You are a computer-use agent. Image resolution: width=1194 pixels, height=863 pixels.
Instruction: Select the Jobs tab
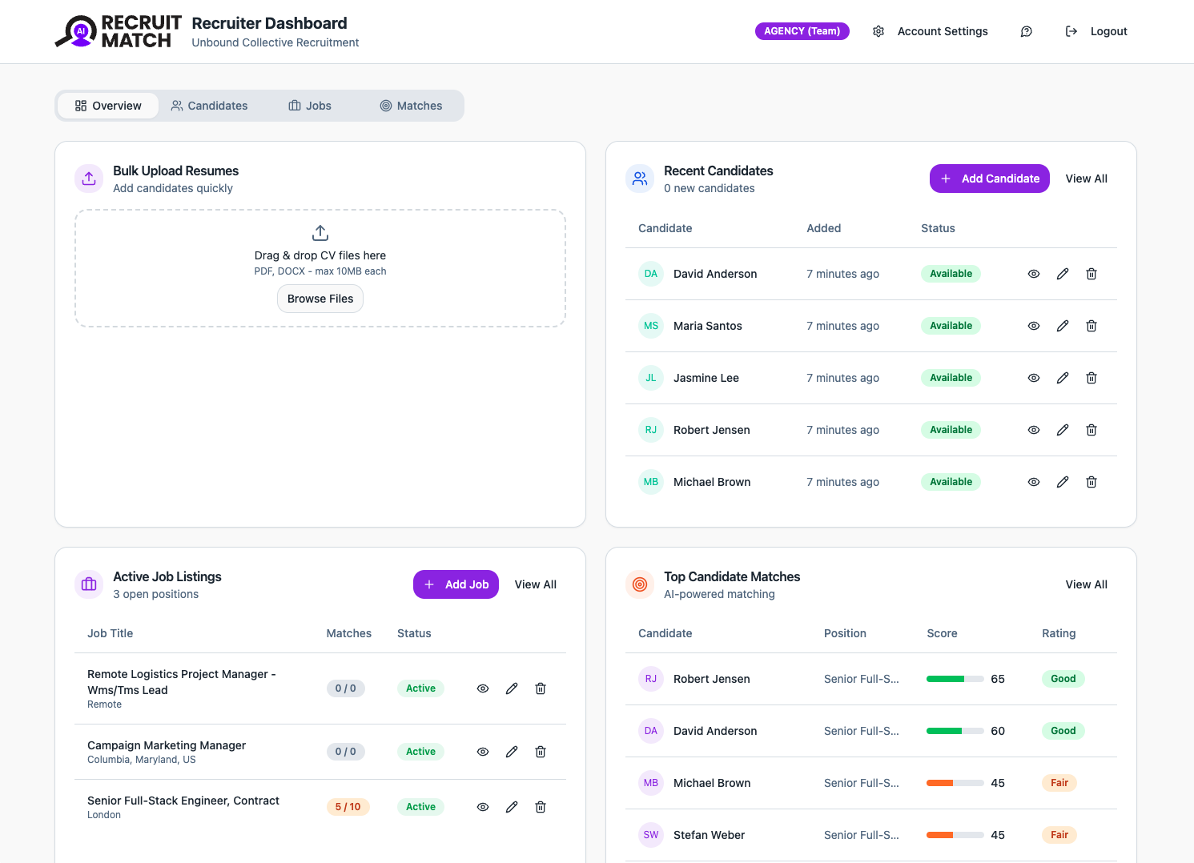pos(309,105)
